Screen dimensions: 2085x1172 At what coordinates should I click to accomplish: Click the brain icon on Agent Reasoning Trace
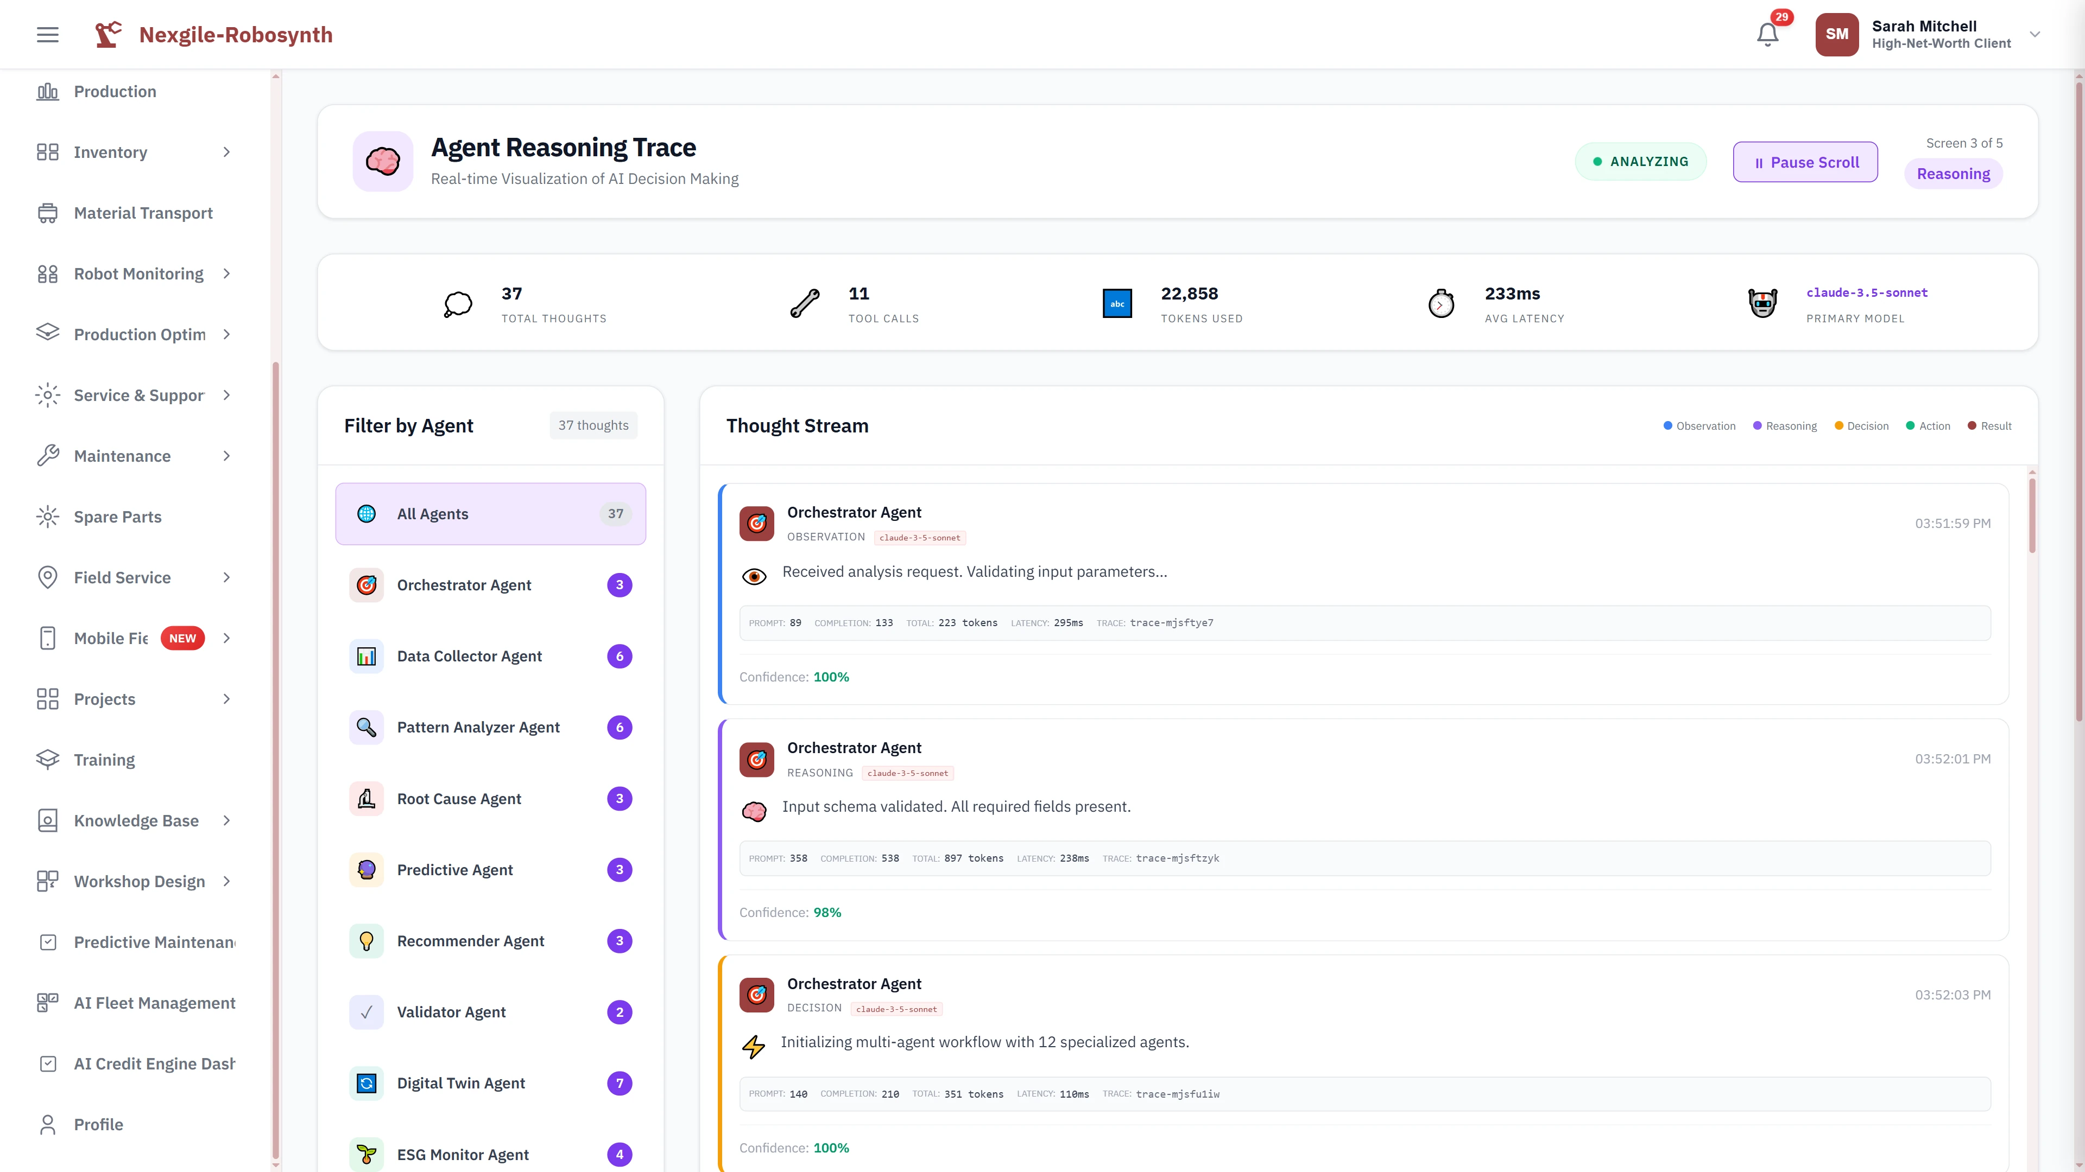click(382, 161)
